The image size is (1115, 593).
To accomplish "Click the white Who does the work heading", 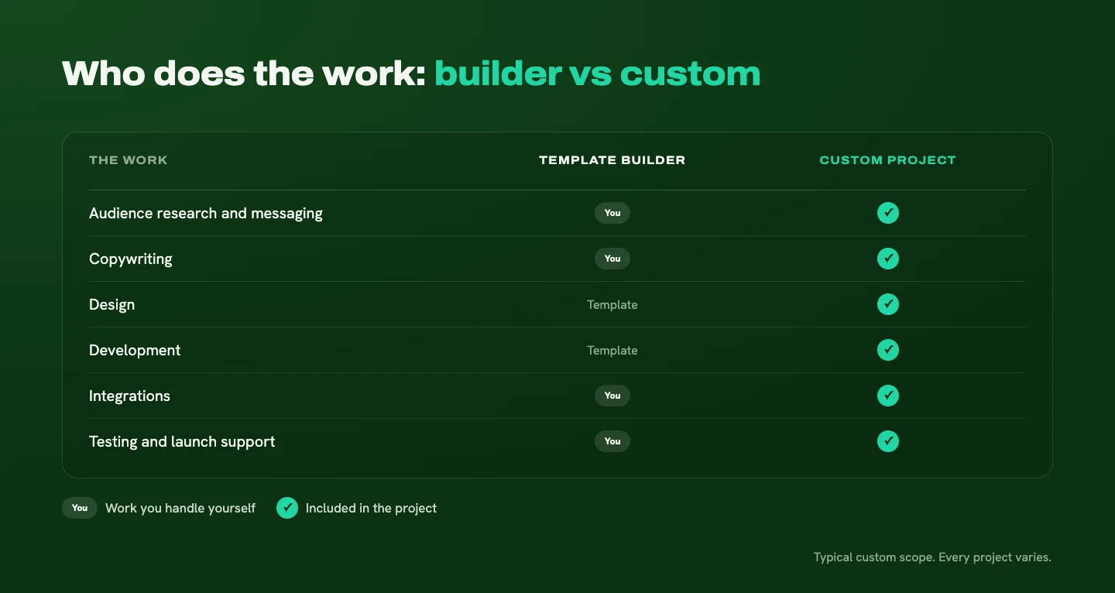I will 244,74.
